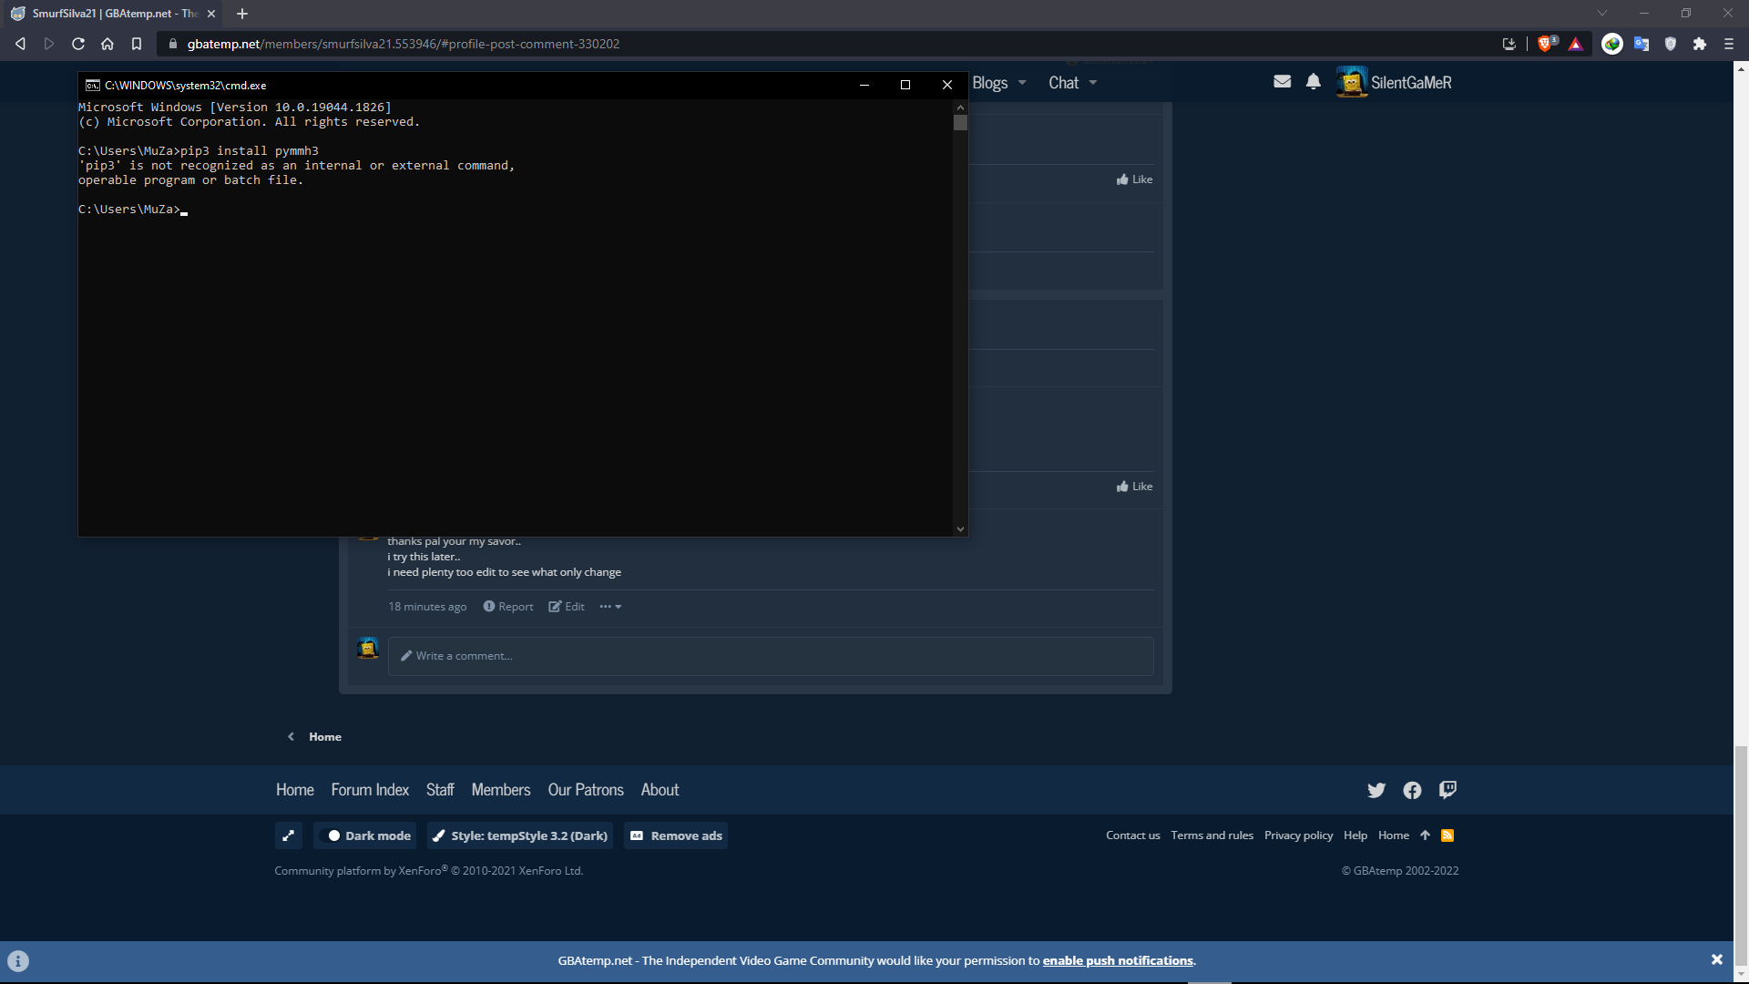This screenshot has height=984, width=1749.
Task: Select the SmurfSilva21 GBAtemp browser tab
Action: click(113, 14)
